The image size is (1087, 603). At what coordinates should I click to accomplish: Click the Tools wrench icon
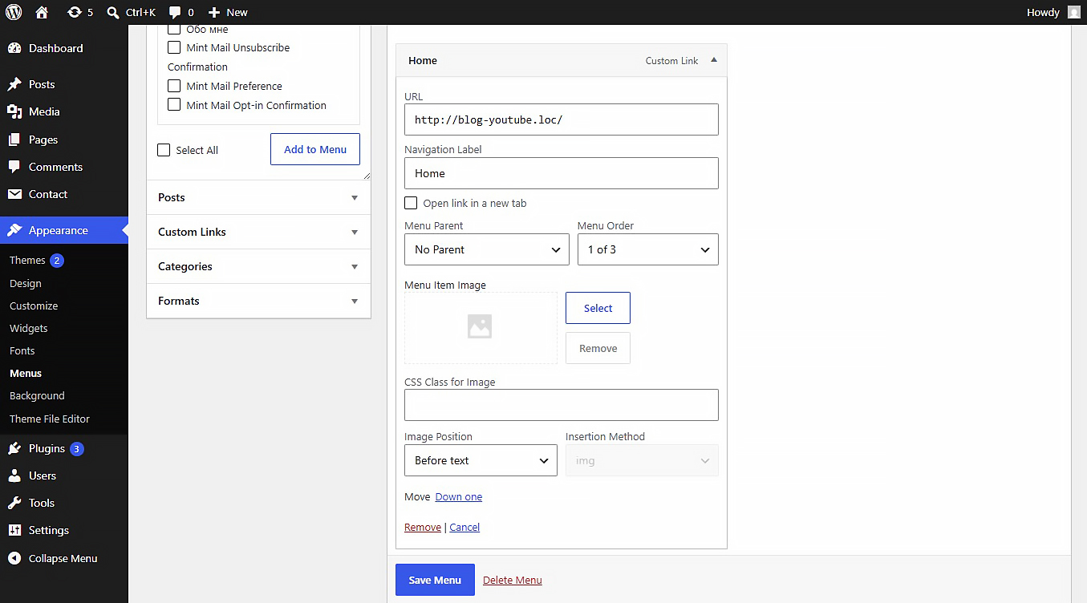[x=14, y=503]
